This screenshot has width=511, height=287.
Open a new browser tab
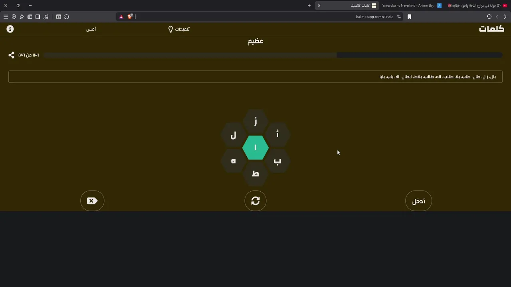[309, 6]
